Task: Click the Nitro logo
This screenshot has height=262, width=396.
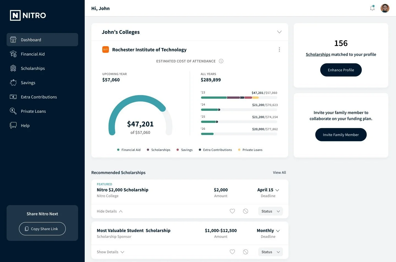Action: point(28,15)
